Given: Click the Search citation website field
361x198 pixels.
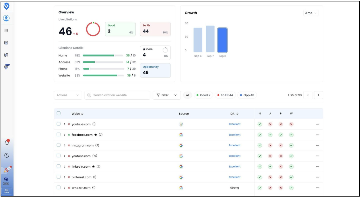Looking at the screenshot, I should (x=118, y=95).
